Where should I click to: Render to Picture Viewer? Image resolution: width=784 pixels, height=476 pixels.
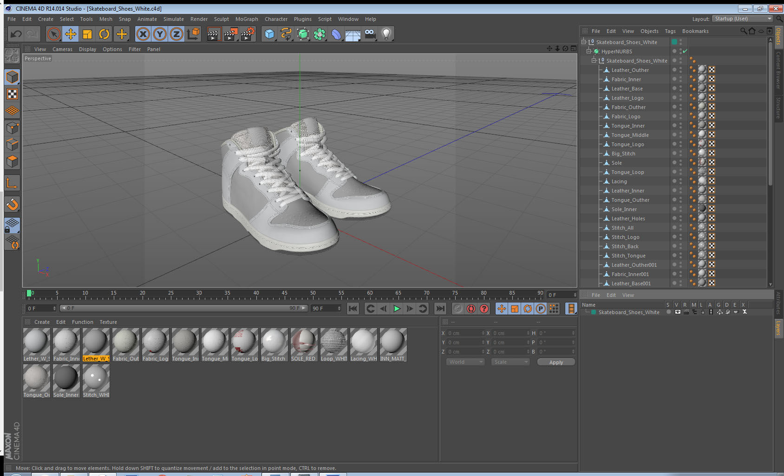[x=231, y=34]
